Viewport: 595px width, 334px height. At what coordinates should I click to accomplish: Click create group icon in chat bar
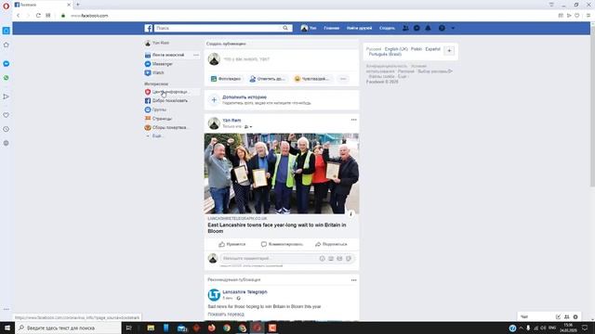tap(567, 317)
